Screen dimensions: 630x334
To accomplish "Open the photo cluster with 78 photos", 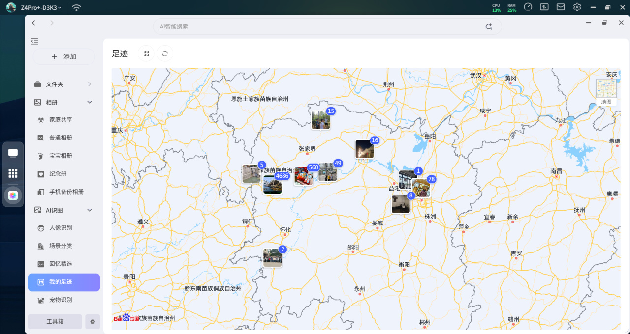I will click(421, 188).
